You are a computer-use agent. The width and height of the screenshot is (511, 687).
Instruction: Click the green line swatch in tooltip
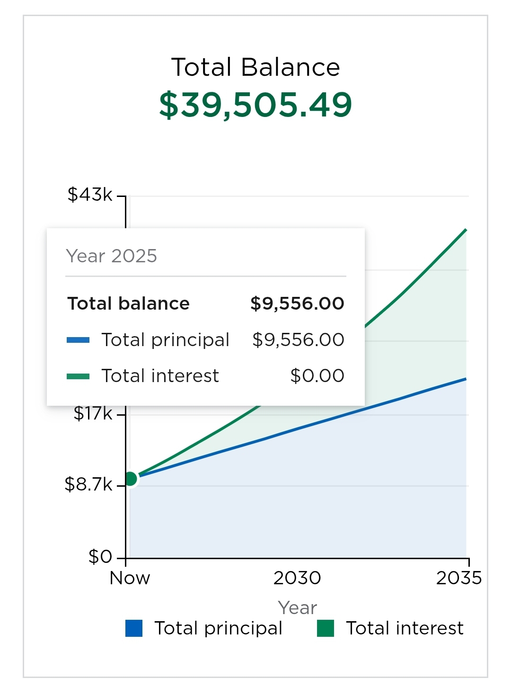[x=78, y=376]
